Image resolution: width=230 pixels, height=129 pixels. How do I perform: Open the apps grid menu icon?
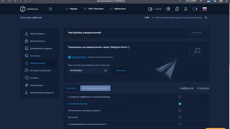tap(50, 9)
